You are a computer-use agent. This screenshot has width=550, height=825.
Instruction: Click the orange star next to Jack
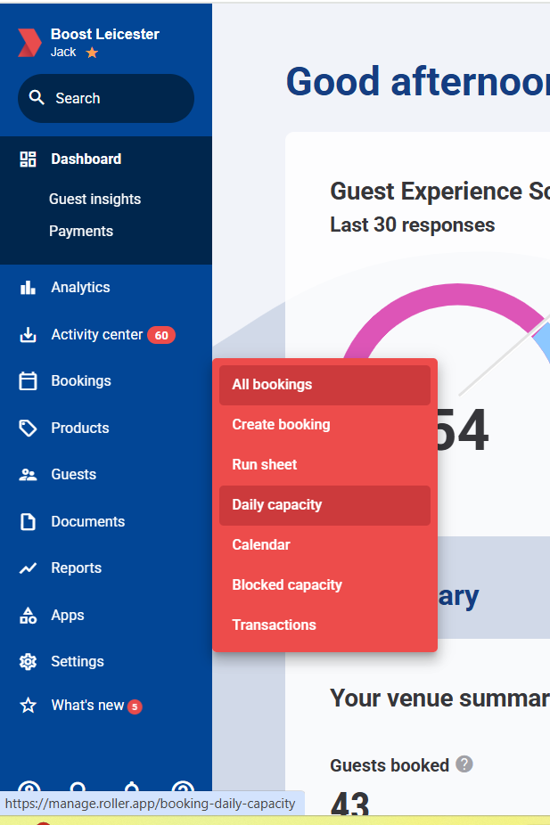(92, 53)
